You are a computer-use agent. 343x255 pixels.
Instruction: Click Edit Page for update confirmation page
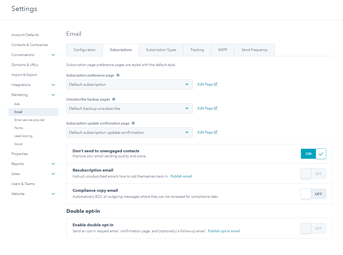coord(207,132)
